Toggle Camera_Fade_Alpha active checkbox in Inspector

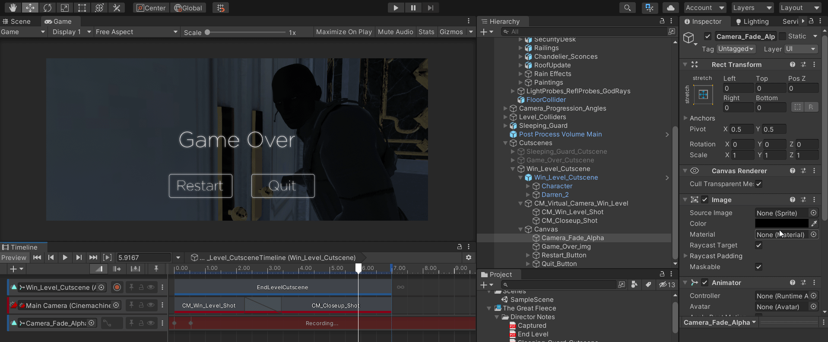(x=707, y=36)
